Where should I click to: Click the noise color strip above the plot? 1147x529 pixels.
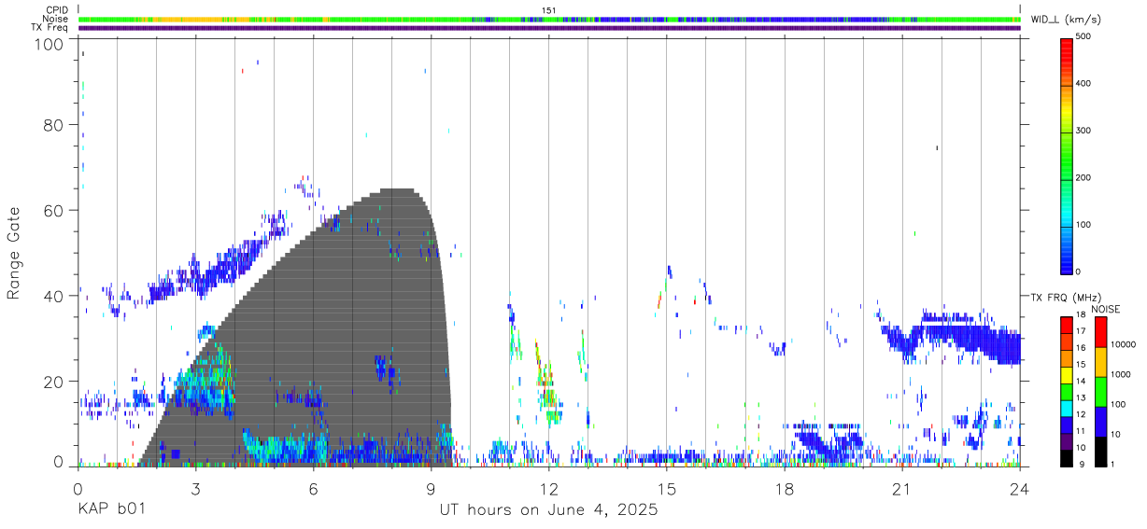click(549, 19)
